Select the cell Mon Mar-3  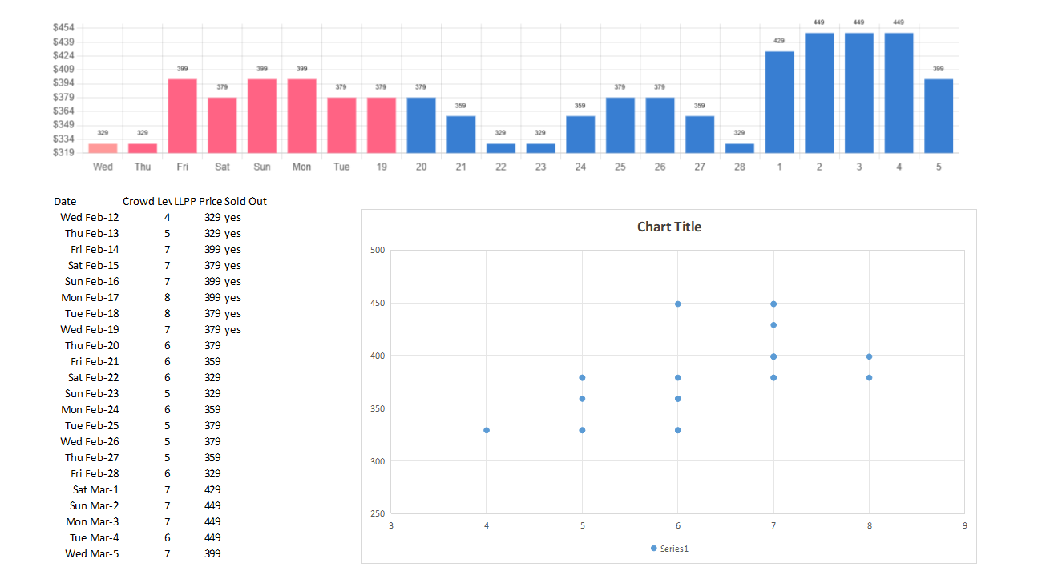[92, 521]
